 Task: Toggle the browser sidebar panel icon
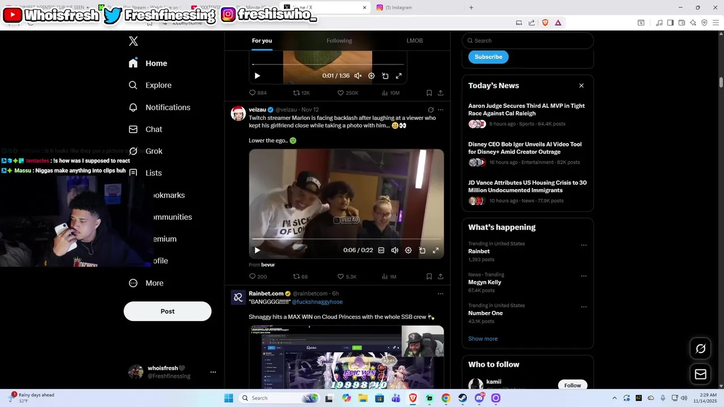(x=670, y=23)
